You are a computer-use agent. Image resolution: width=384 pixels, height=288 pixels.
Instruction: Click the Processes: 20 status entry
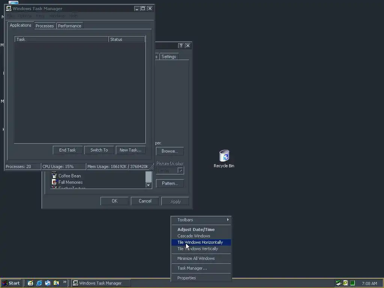pyautogui.click(x=23, y=166)
